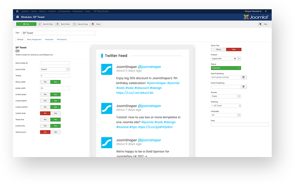Click the checkmark icon on Save & Close

point(40,24)
